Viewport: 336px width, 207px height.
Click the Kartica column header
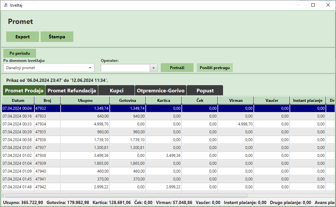pos(163,101)
